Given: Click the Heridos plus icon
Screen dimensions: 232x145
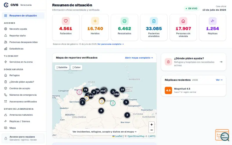Looking at the screenshot, I should [x=95, y=21].
